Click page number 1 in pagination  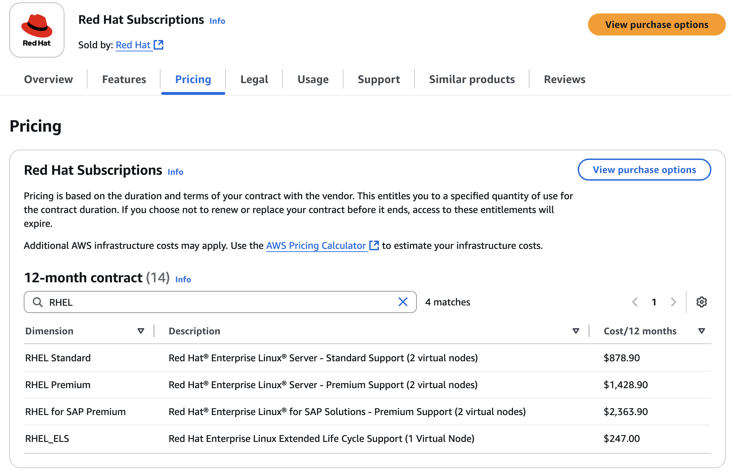[654, 302]
